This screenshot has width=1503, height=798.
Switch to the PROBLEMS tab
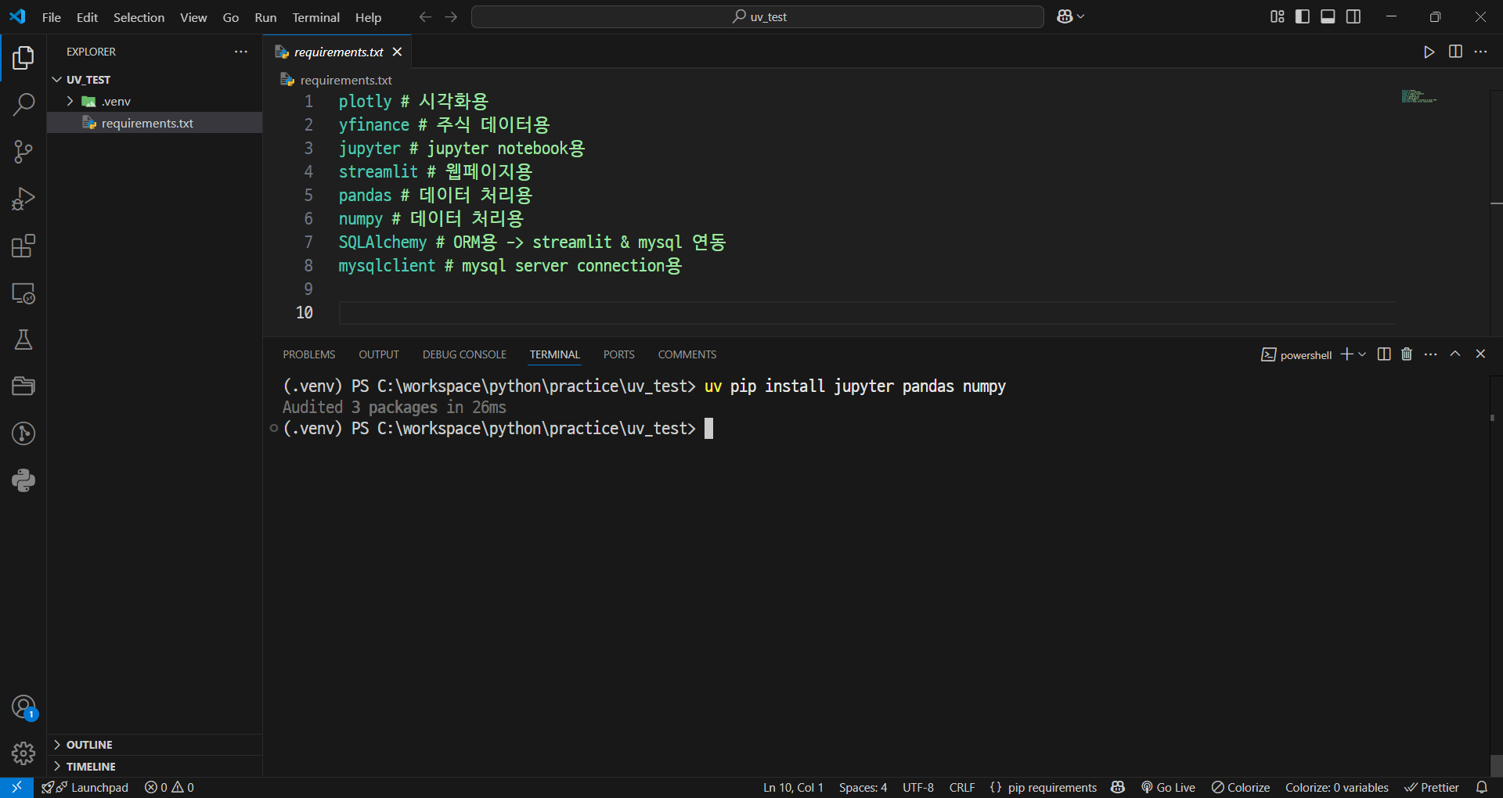click(x=309, y=354)
